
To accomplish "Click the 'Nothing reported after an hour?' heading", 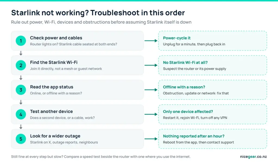I will tap(194, 136).
